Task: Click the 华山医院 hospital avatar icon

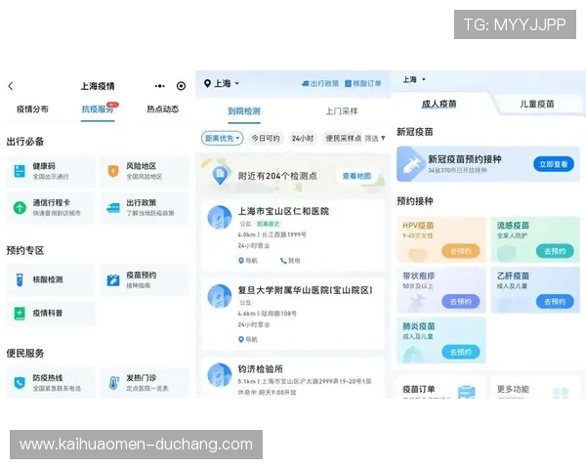Action: [220, 296]
